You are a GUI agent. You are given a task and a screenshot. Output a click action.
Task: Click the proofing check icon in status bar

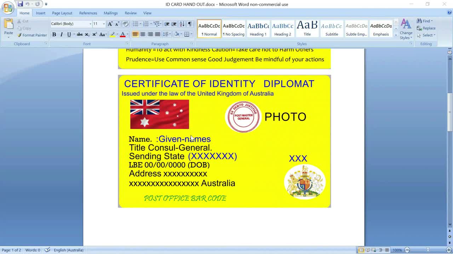pos(47,250)
